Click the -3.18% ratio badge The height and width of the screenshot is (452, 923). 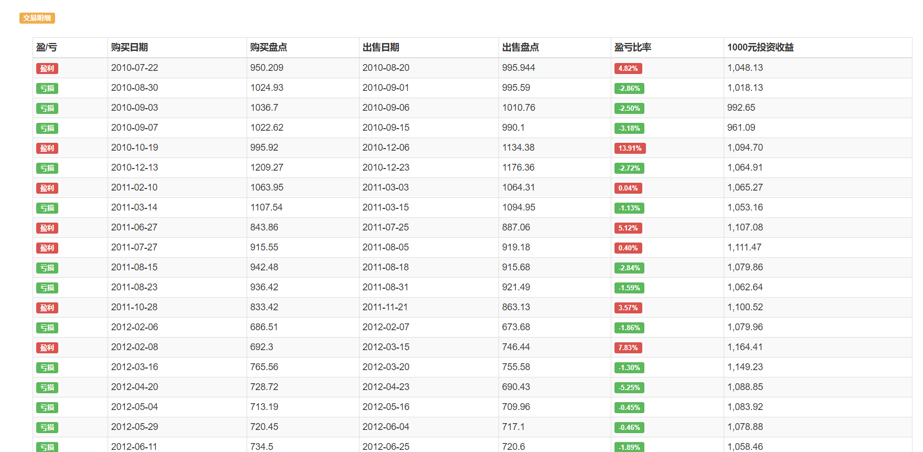click(x=629, y=128)
